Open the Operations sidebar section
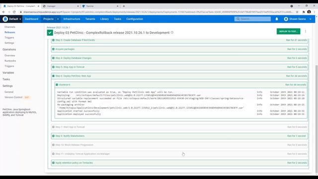318x179 pixels. point(9,50)
